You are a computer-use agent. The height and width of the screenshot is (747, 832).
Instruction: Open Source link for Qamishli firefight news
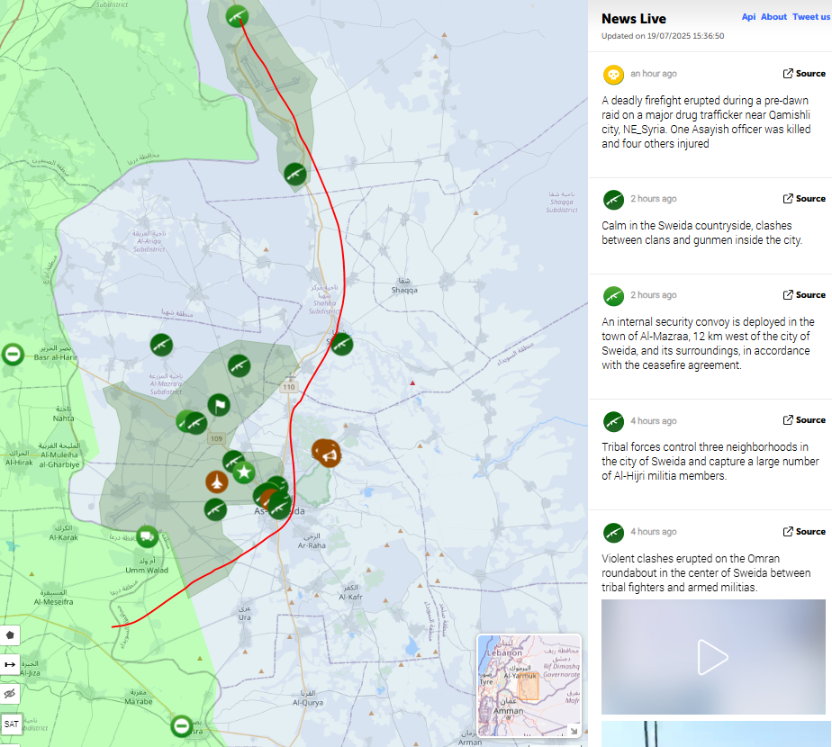(804, 73)
